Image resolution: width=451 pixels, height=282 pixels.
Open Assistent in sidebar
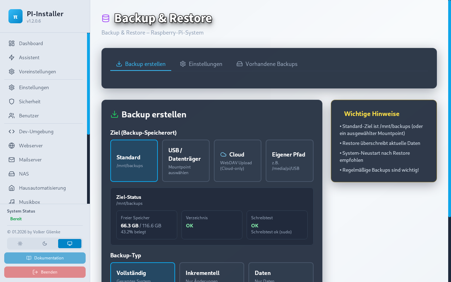(43, 57)
